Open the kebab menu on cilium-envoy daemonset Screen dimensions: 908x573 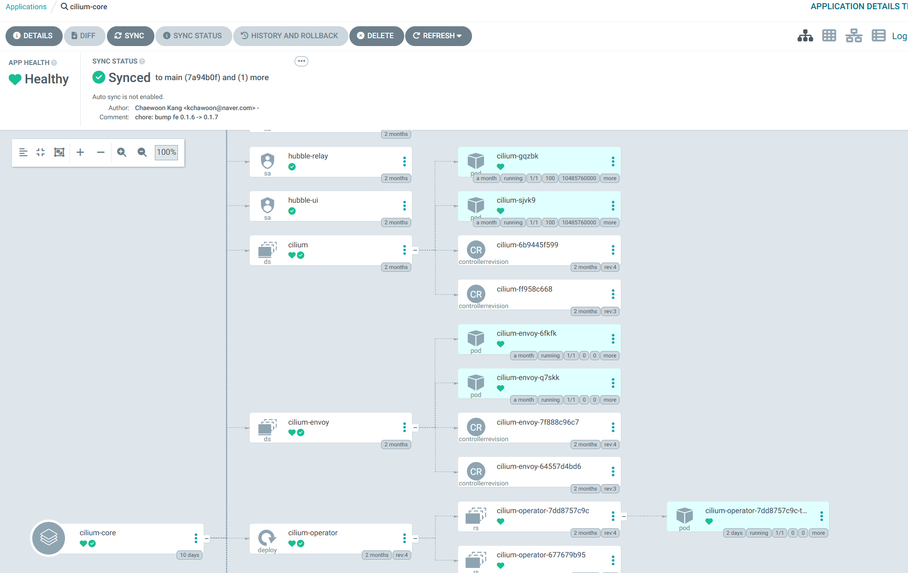[x=404, y=427]
